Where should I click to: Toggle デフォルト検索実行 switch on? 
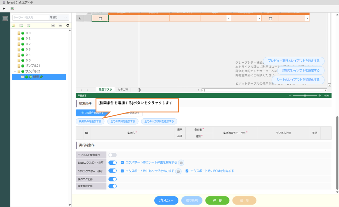(112, 155)
